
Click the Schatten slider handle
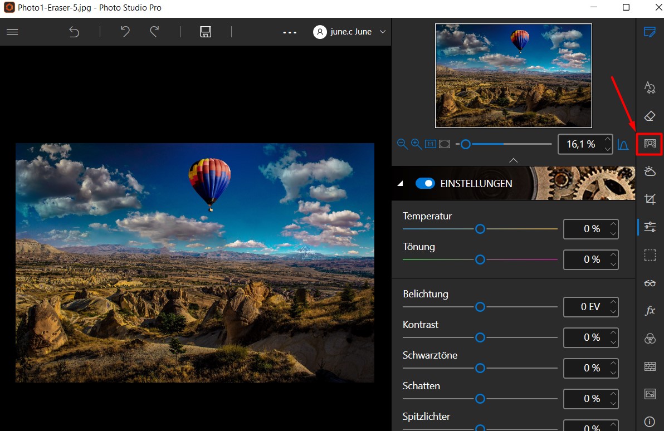click(480, 399)
